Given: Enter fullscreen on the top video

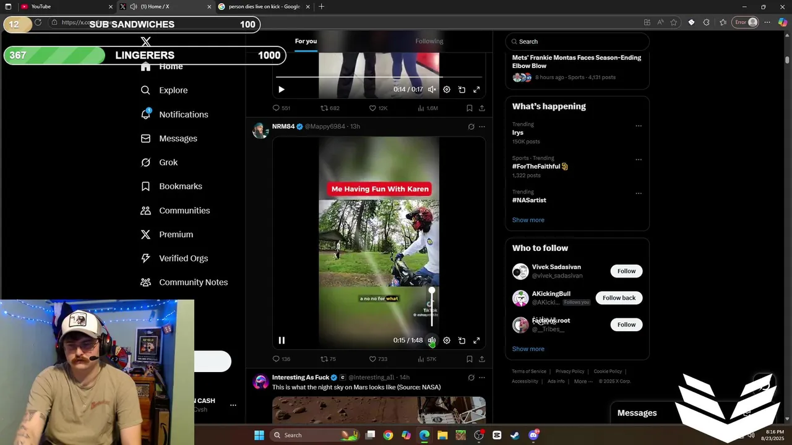Looking at the screenshot, I should tap(476, 90).
